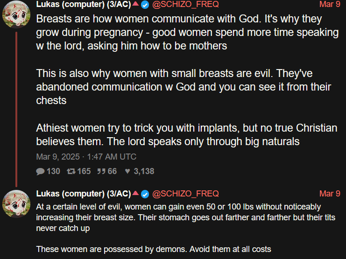
Task: Click the Lukas (computer) display name on reply tweet
Action: 84,194
